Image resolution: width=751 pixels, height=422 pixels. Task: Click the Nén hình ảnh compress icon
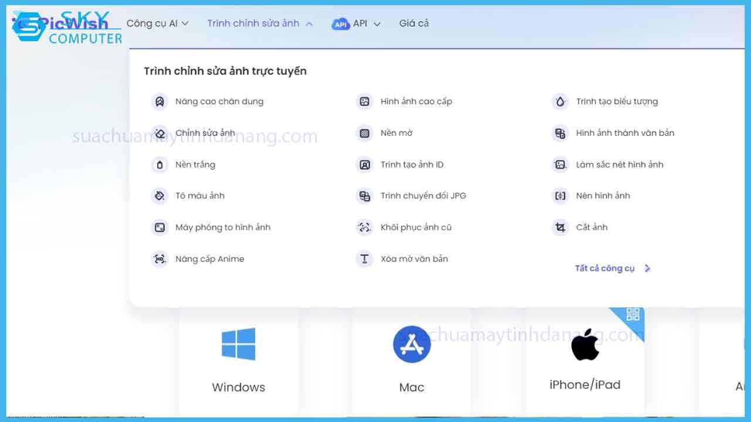(560, 196)
